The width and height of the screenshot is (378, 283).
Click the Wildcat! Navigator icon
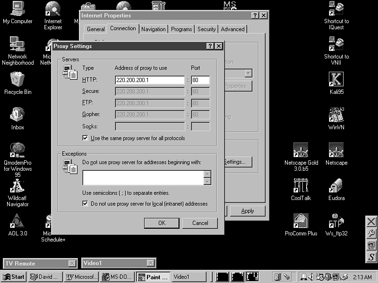coord(17,193)
